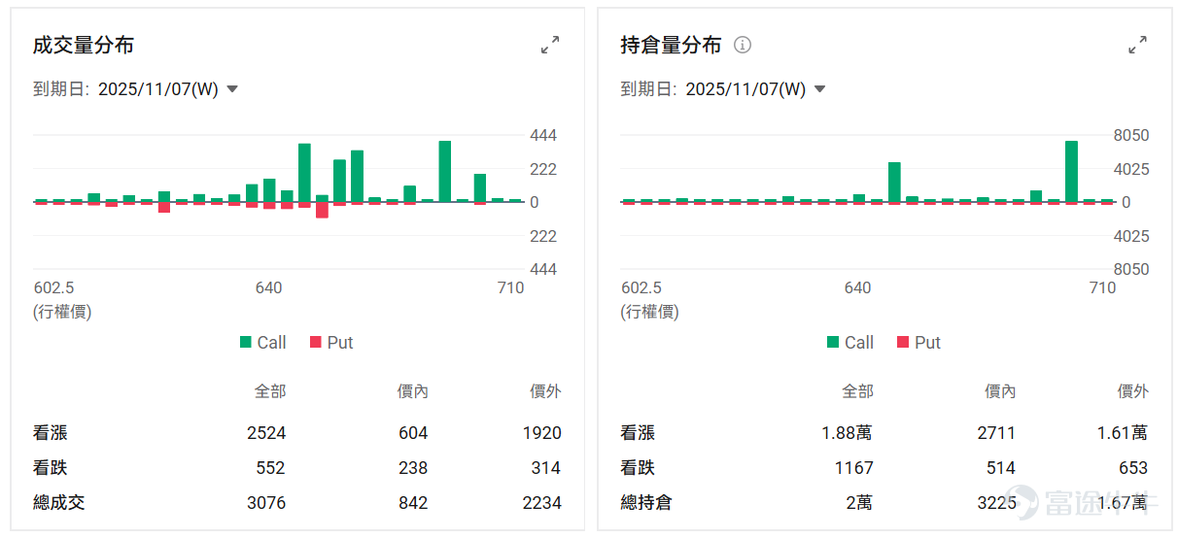Click 看漲 total value 2524

(x=265, y=433)
